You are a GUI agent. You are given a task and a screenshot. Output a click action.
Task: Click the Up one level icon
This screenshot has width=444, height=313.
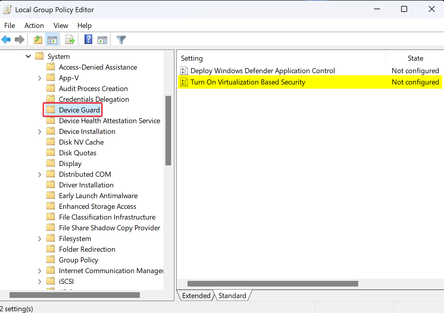point(37,39)
